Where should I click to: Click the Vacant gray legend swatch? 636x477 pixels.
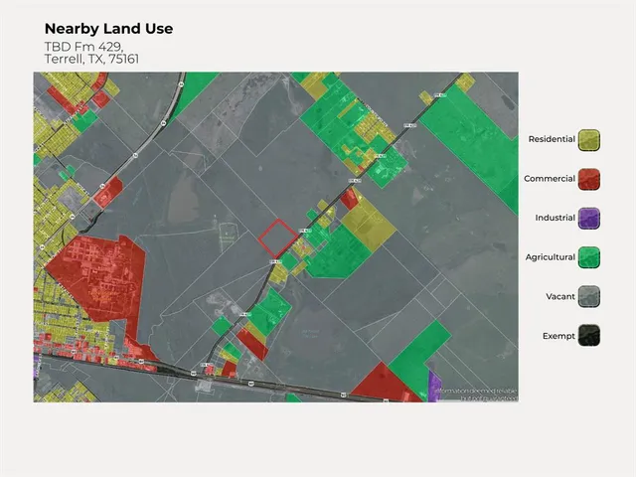[589, 296]
